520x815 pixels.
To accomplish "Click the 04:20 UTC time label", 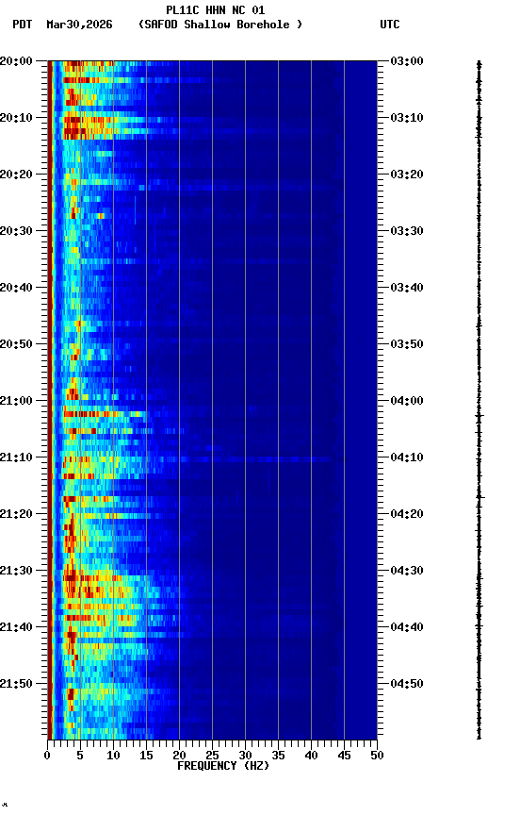I will pyautogui.click(x=407, y=514).
